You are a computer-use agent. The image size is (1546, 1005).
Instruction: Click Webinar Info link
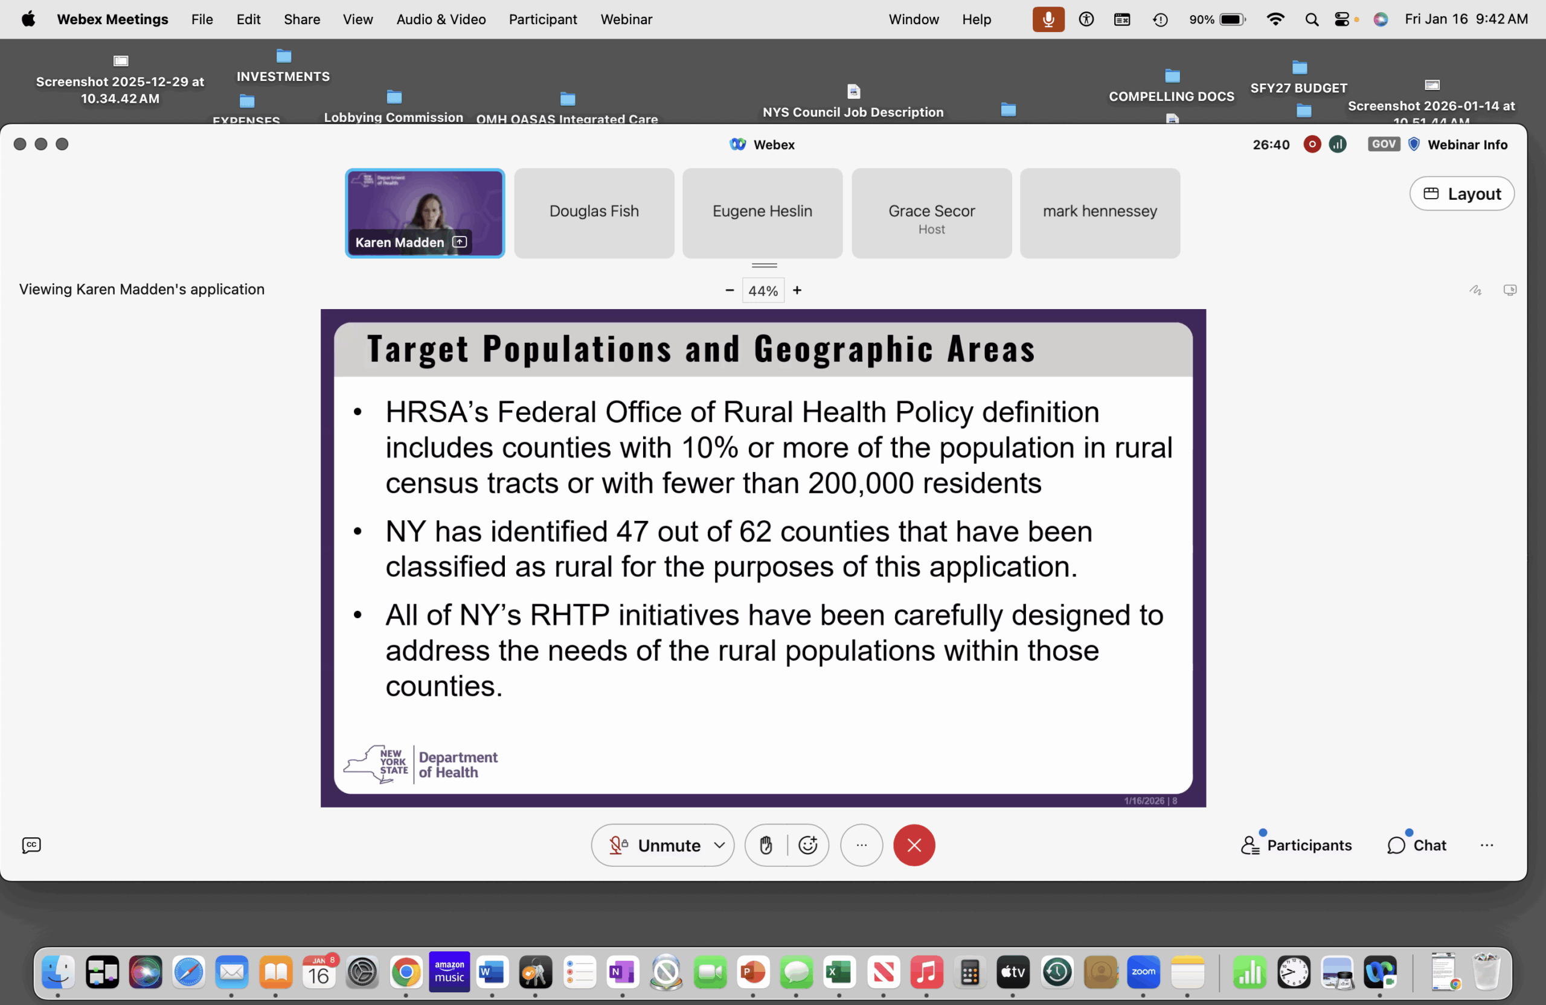(x=1467, y=145)
